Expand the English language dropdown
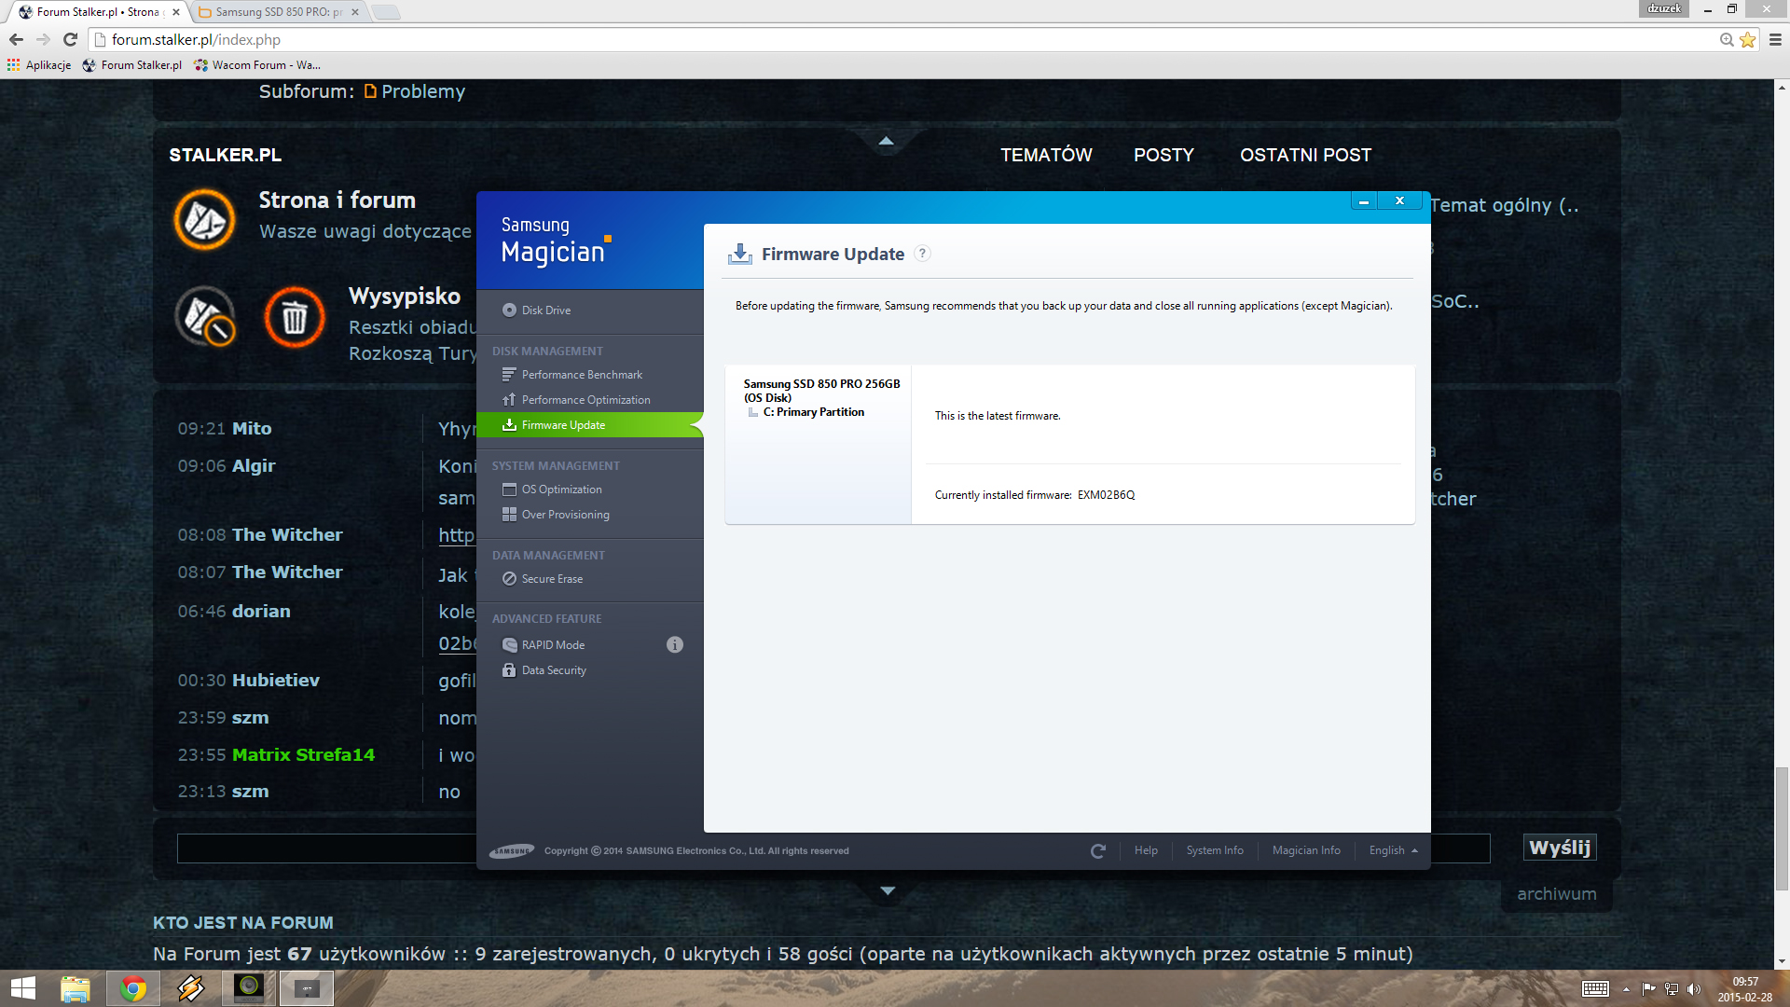This screenshot has height=1007, width=1790. tap(1393, 850)
